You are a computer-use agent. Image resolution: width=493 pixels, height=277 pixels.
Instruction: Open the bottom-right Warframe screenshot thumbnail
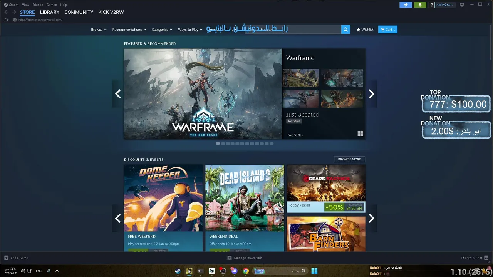coord(342,99)
